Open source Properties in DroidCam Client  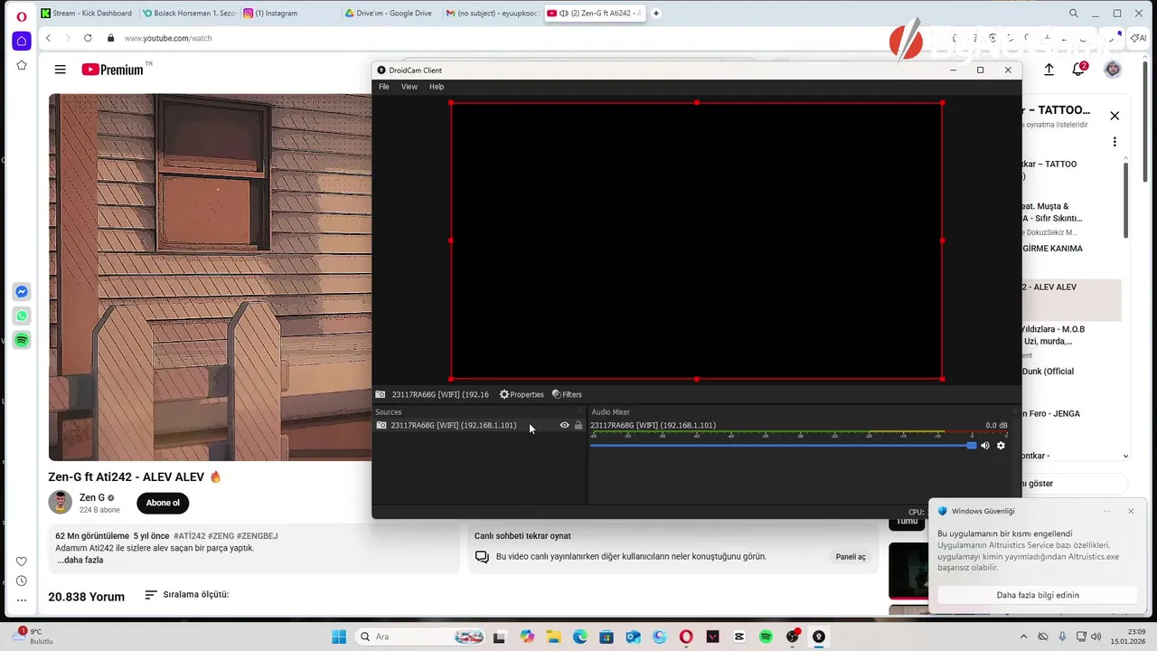click(522, 394)
